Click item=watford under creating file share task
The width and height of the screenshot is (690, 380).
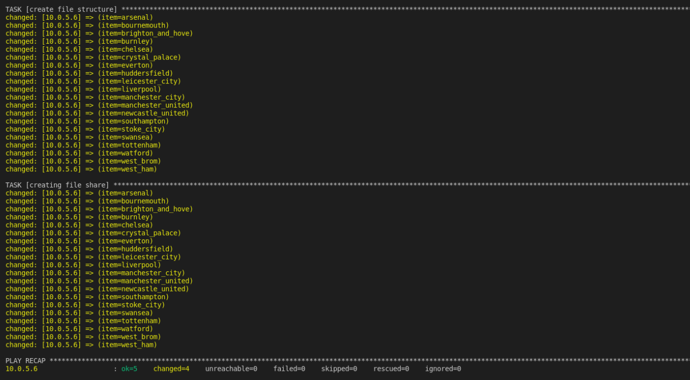pos(125,329)
